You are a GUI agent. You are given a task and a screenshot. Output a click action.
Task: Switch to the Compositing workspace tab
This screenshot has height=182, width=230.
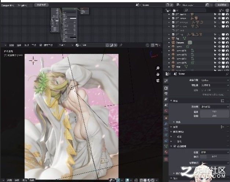pyautogui.click(x=7, y=5)
